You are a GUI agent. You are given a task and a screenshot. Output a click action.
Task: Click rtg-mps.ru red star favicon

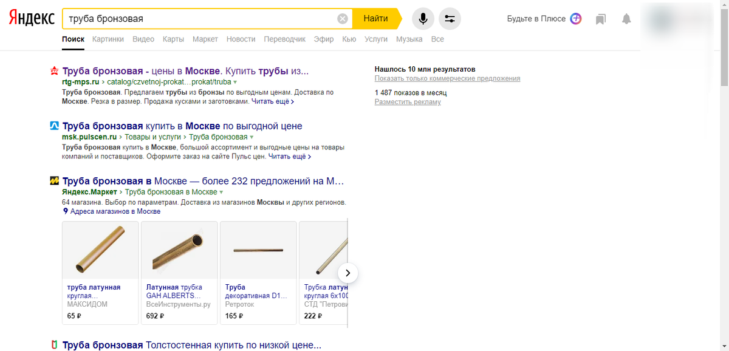[x=54, y=71]
